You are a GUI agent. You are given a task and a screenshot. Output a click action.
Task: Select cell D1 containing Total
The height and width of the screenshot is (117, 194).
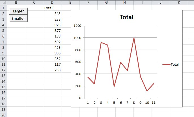[52, 8]
